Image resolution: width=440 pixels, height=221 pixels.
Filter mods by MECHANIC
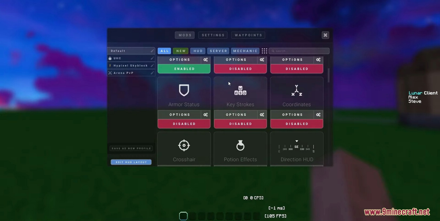pyautogui.click(x=245, y=51)
